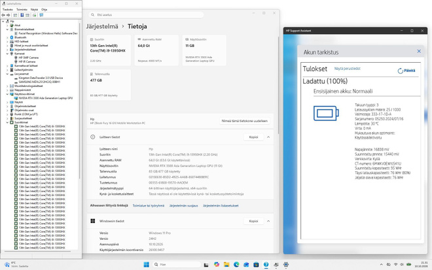The height and width of the screenshot is (270, 432).
Task: Open the Ohje menu
Action: 44,9
